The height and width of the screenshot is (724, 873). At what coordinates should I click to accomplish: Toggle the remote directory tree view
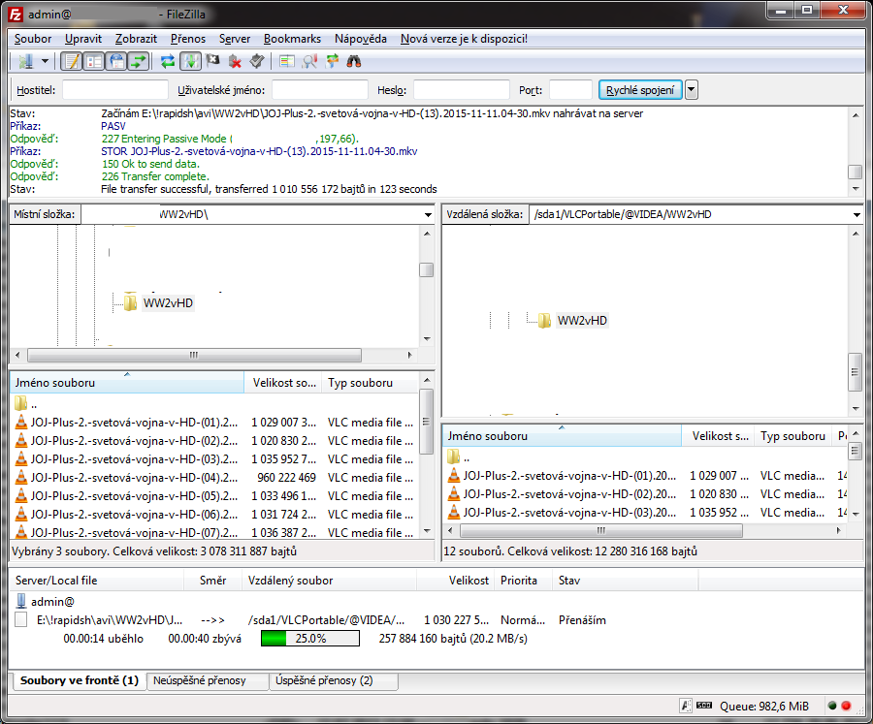pos(116,62)
